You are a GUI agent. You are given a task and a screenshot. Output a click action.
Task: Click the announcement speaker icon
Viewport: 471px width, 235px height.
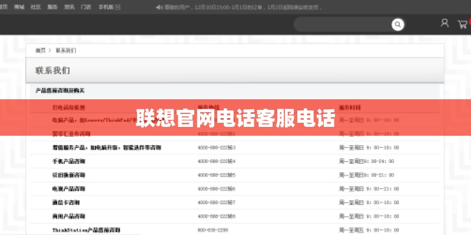pos(159,7)
